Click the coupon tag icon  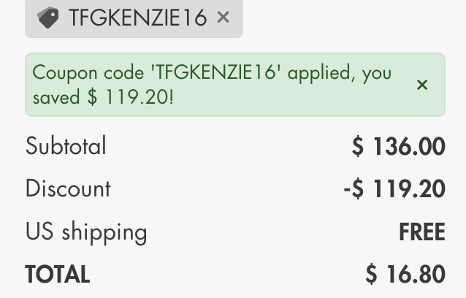click(x=47, y=18)
